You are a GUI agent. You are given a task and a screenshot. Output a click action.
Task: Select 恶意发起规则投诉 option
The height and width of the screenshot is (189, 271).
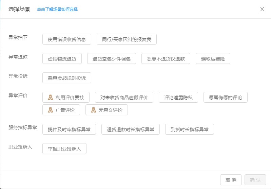pyautogui.click(x=67, y=78)
